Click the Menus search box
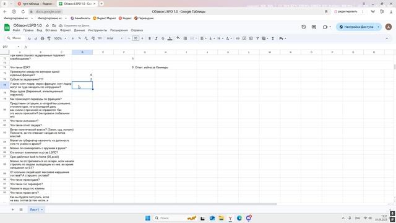The image size is (396, 223). coord(15,38)
